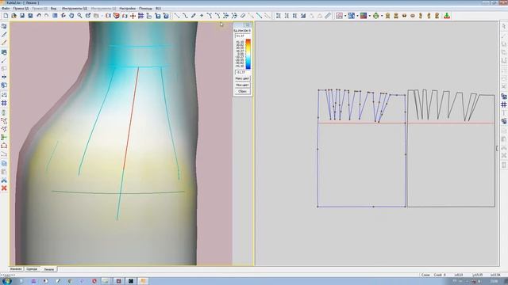Click the mannequin torso icon after recycle arrows
The height and width of the screenshot is (285, 508).
(x=387, y=16)
